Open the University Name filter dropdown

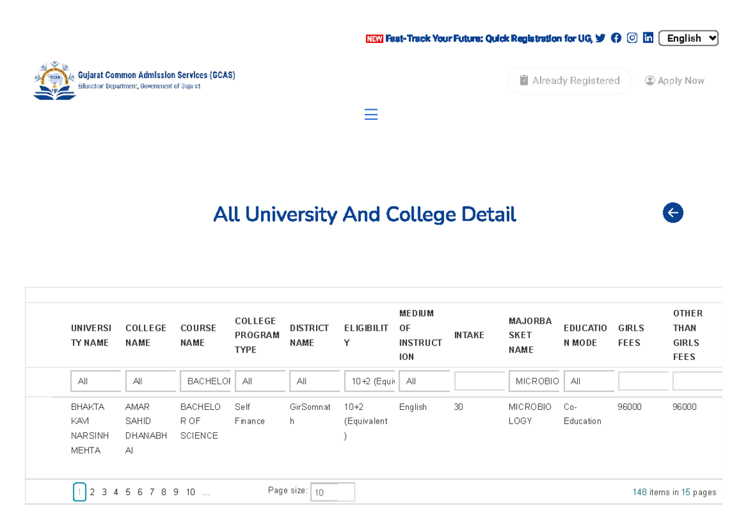click(x=95, y=381)
